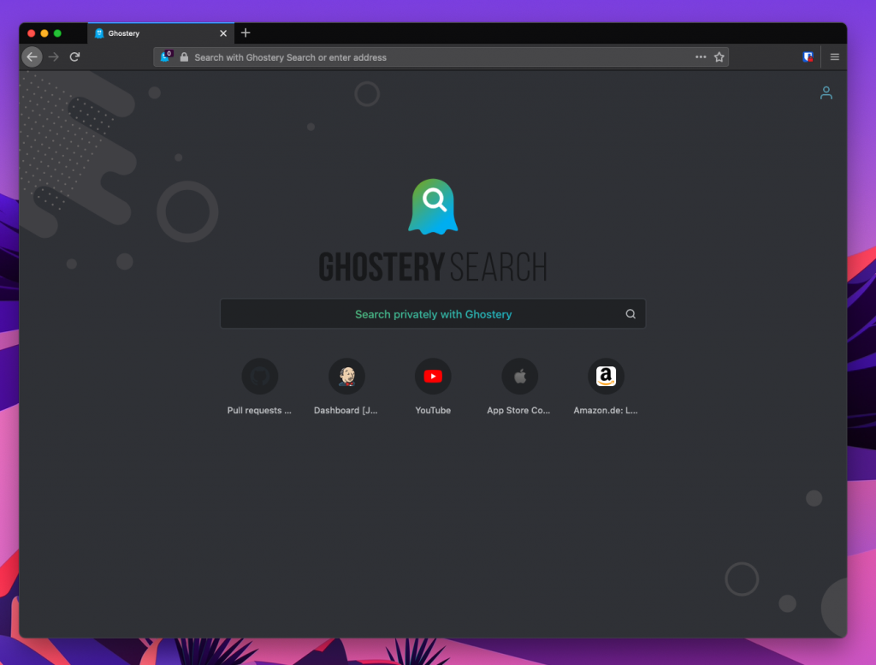Open the Amazon.de shortcut tile

click(x=606, y=376)
